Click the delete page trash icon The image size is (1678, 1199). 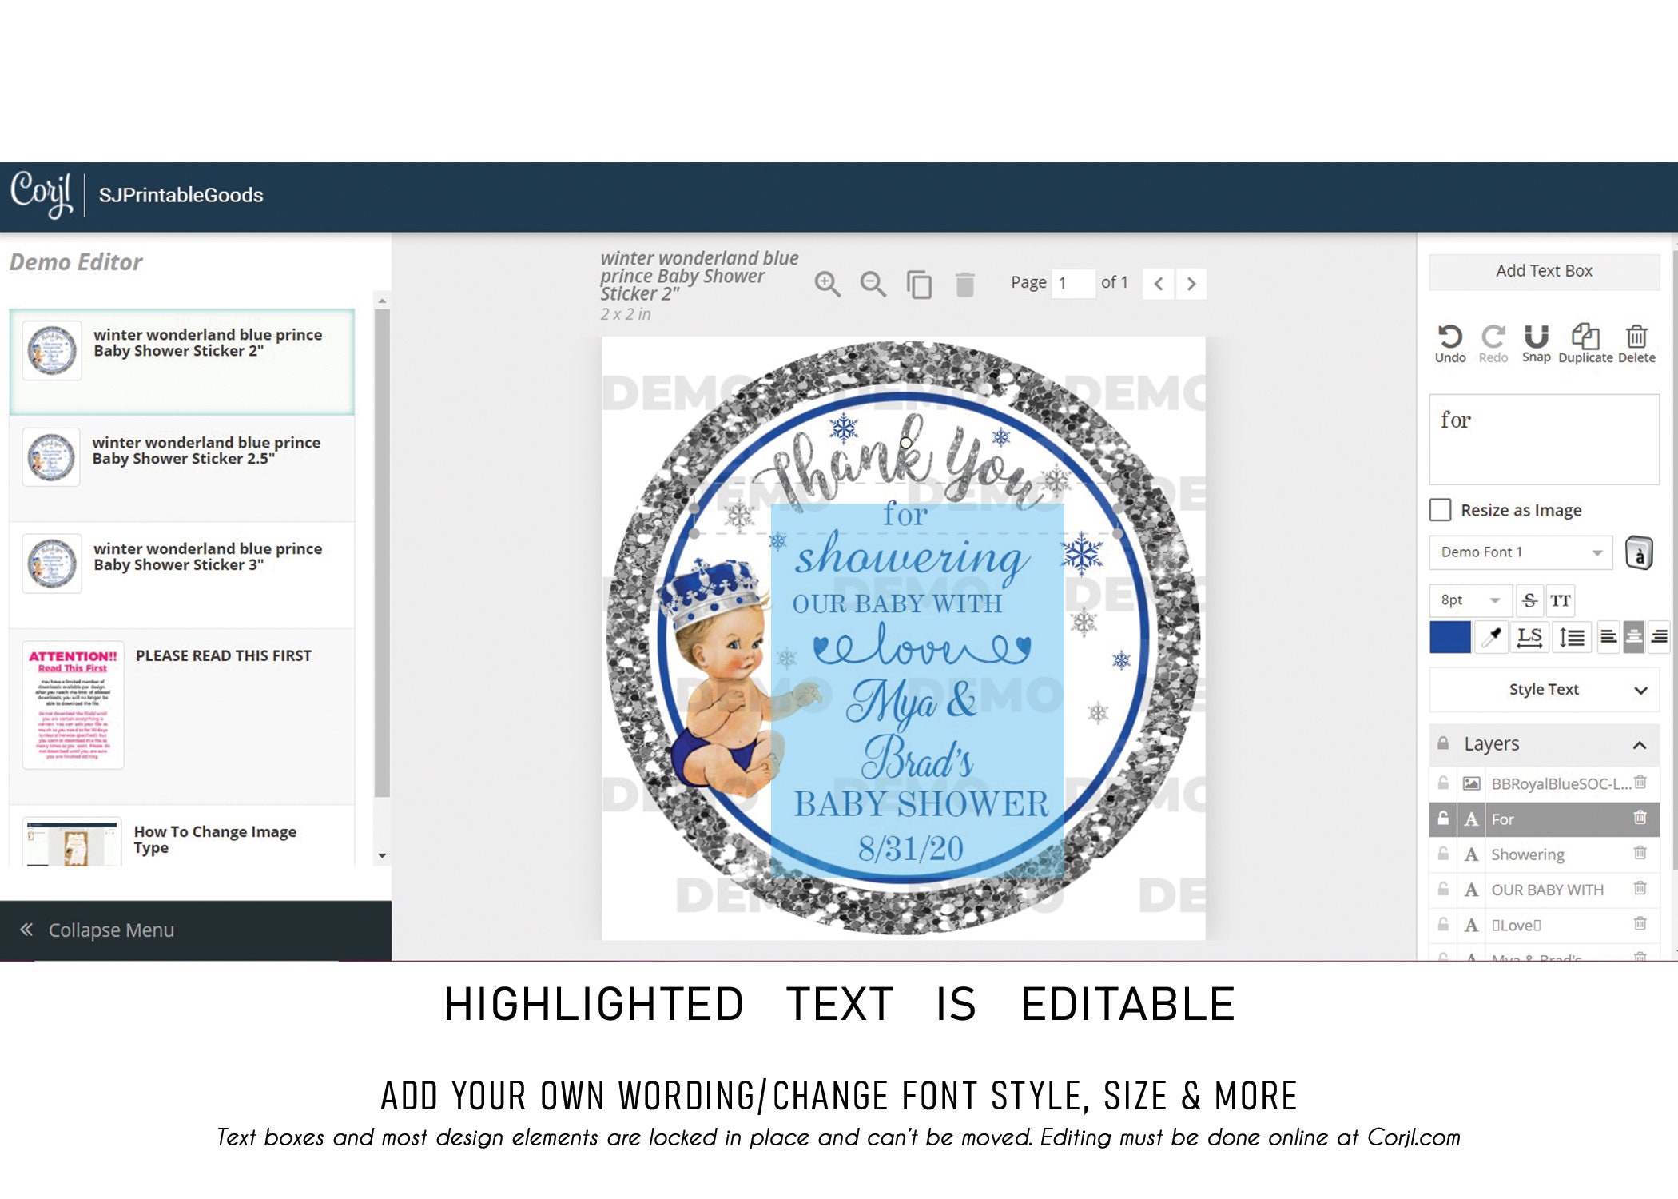tap(964, 284)
